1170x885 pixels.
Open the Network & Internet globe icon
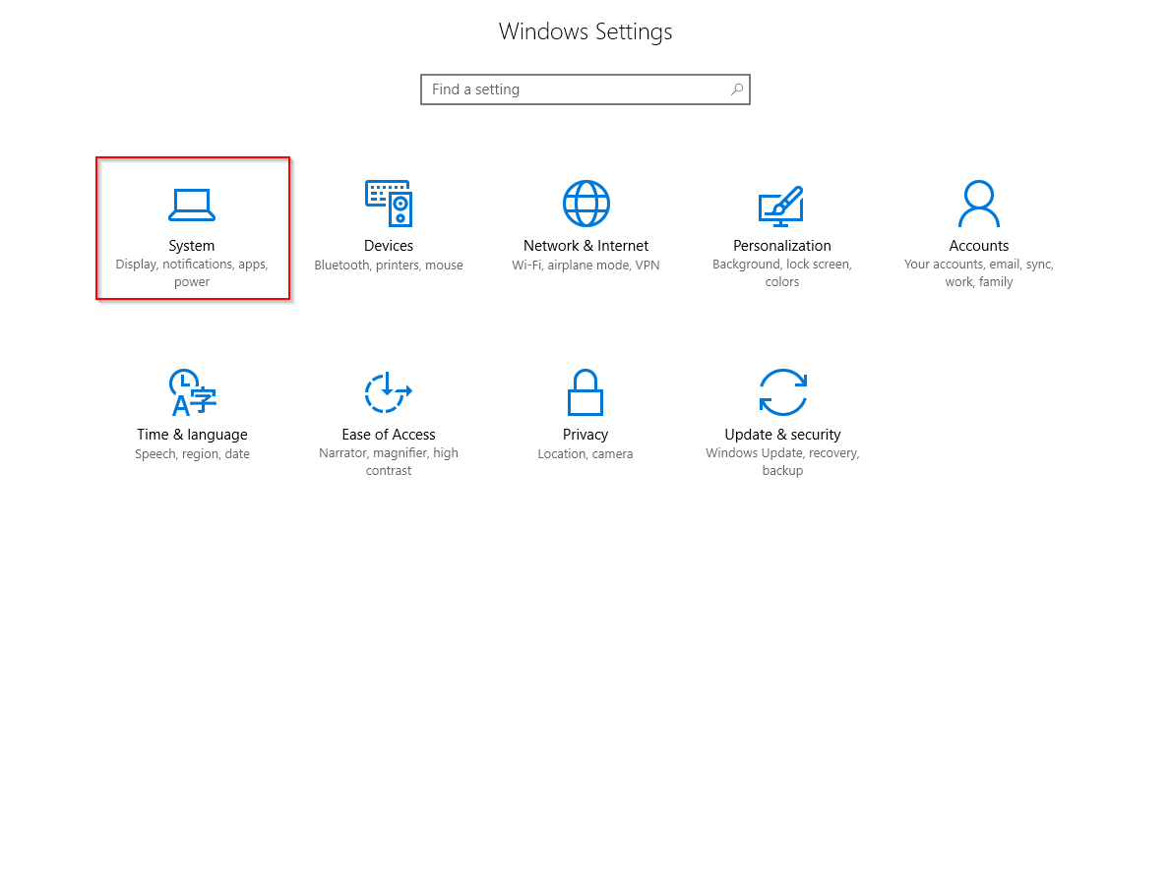(x=585, y=204)
